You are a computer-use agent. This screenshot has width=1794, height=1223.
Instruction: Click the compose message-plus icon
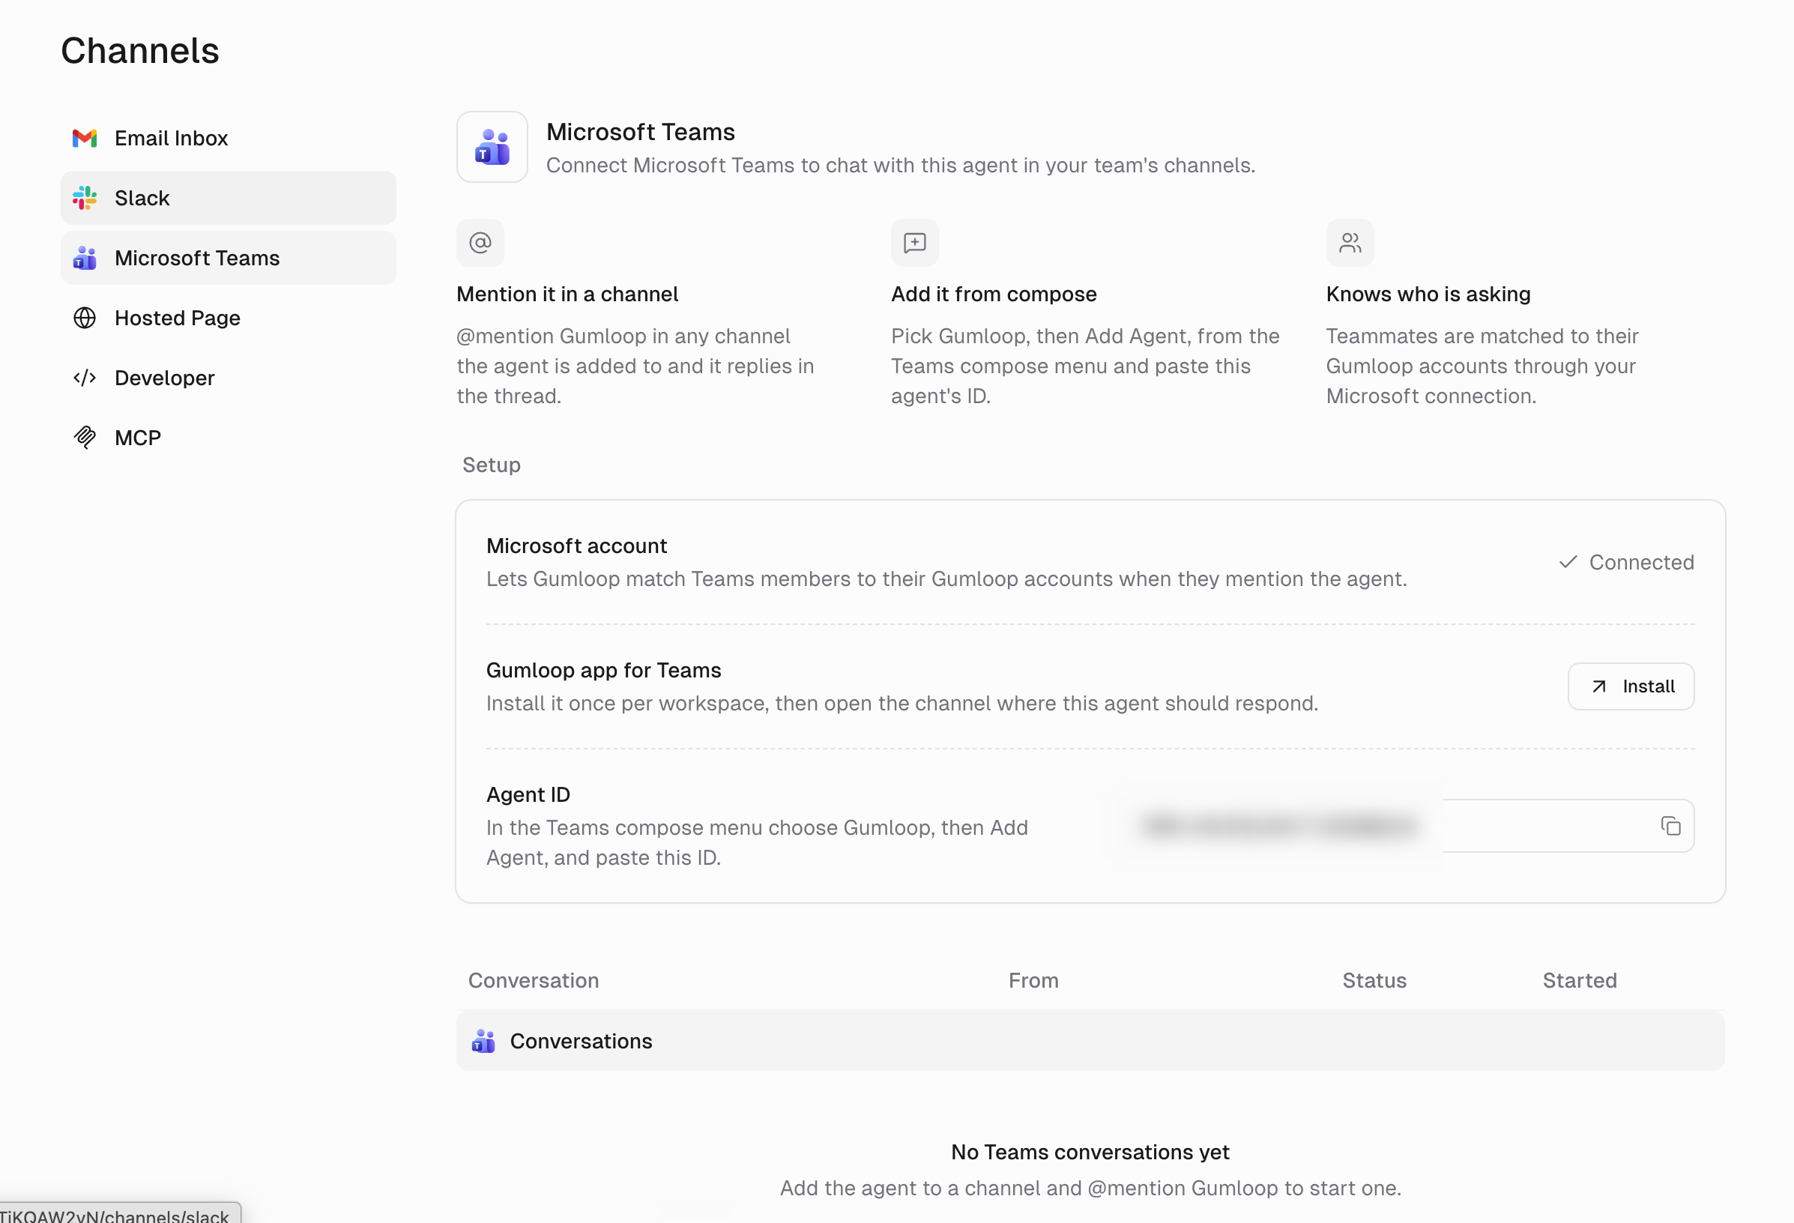tap(915, 244)
